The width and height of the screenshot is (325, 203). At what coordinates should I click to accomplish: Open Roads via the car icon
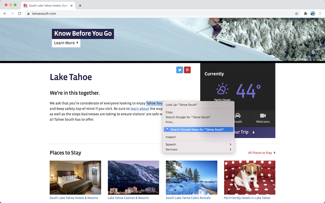(238, 116)
